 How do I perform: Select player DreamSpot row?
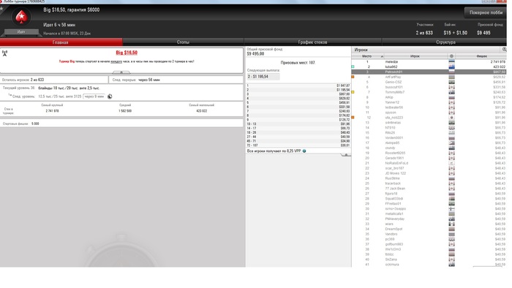(429, 229)
